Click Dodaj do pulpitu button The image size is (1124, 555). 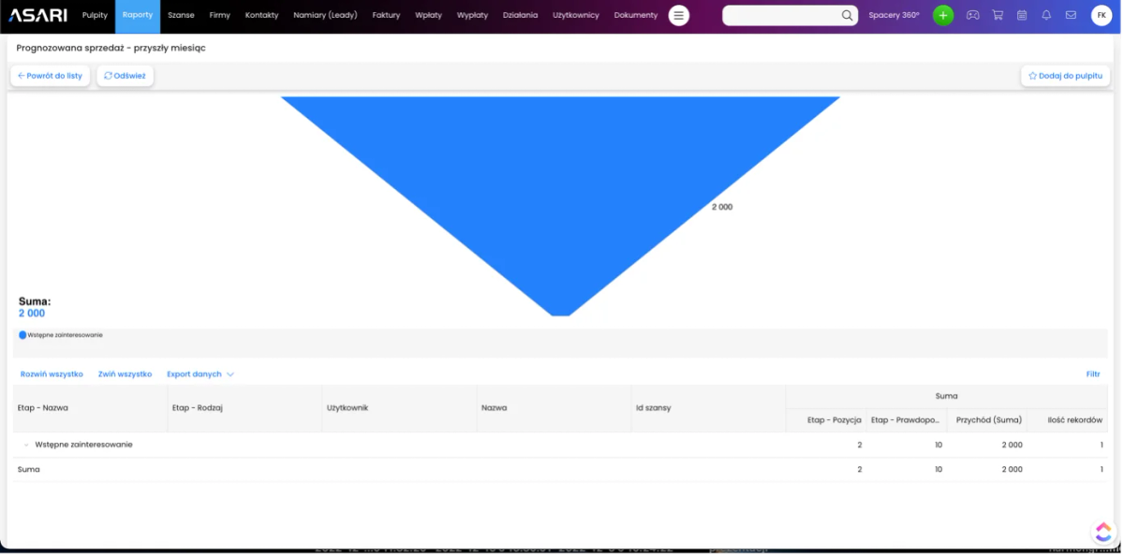1065,76
